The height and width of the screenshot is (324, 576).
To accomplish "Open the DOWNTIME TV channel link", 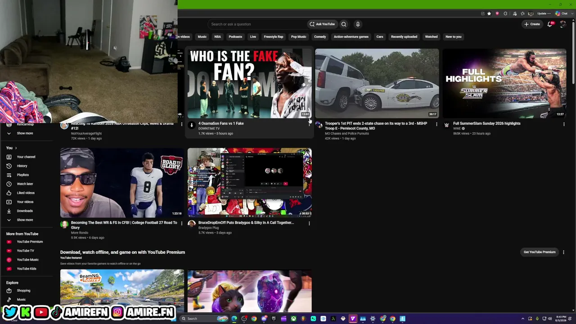I will (209, 129).
